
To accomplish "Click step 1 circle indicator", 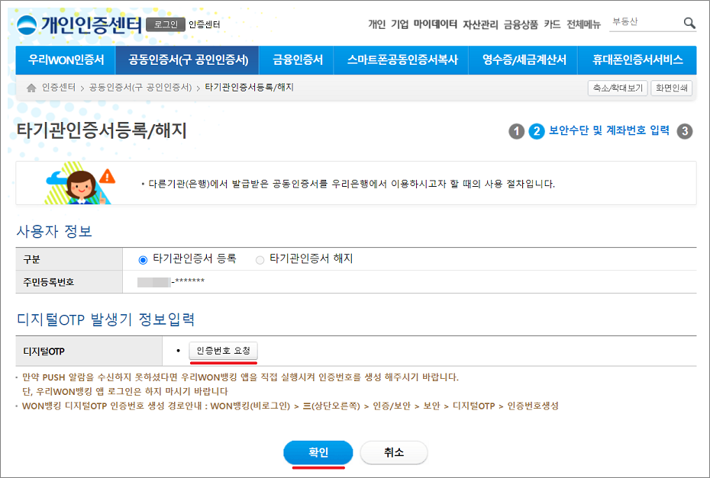I will coord(516,132).
